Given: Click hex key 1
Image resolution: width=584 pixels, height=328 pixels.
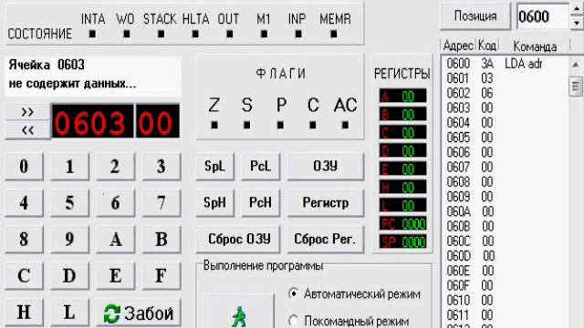Looking at the screenshot, I should tap(69, 166).
